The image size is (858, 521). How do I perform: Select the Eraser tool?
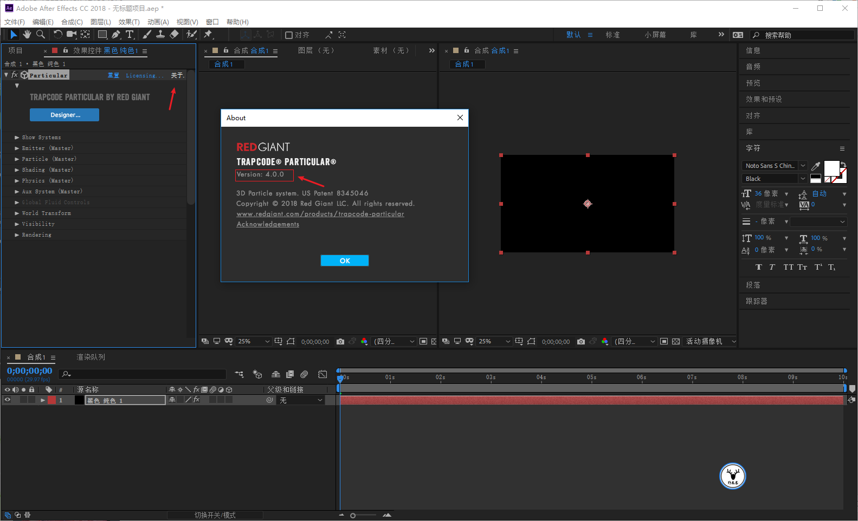174,35
